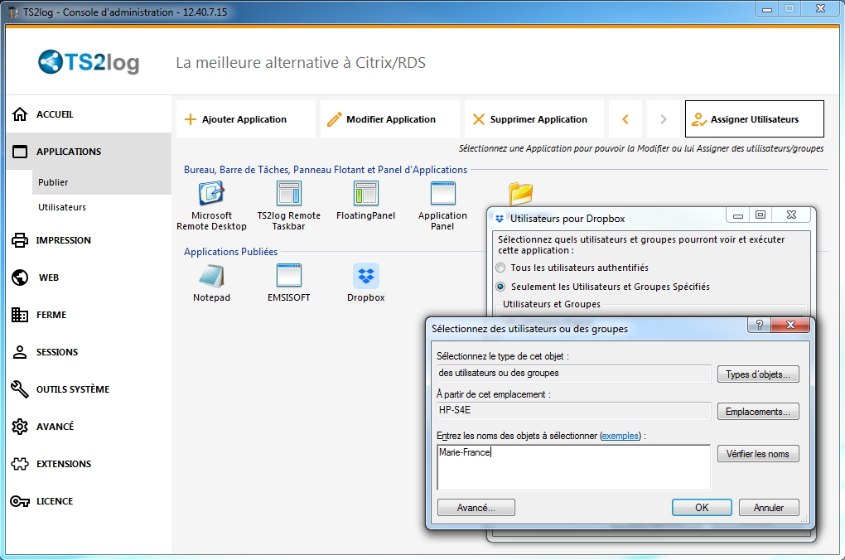Click the object names text box
Screen dimensions: 845x560
[573, 467]
